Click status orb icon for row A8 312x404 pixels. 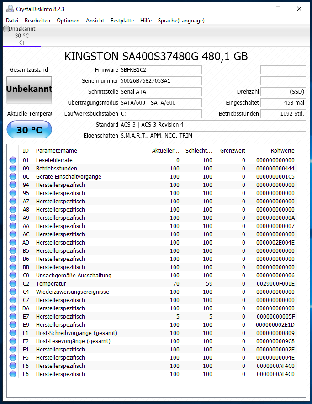(x=13, y=209)
